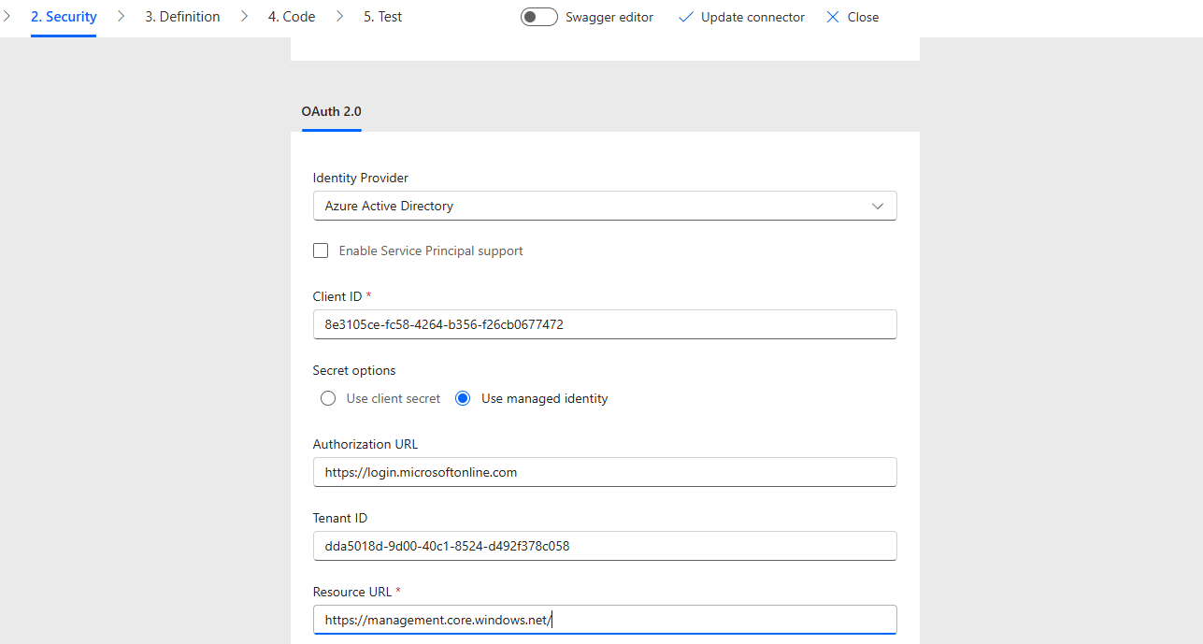The width and height of the screenshot is (1203, 644).
Task: Click the checkmark icon beside Update connector
Action: tap(685, 17)
